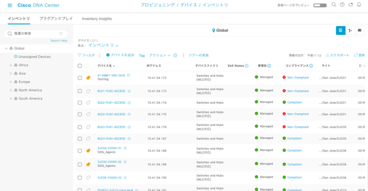Click tag icon for BLD2-FLR1-ACCESS row
The height and width of the screenshot is (191, 368).
(x=88, y=103)
